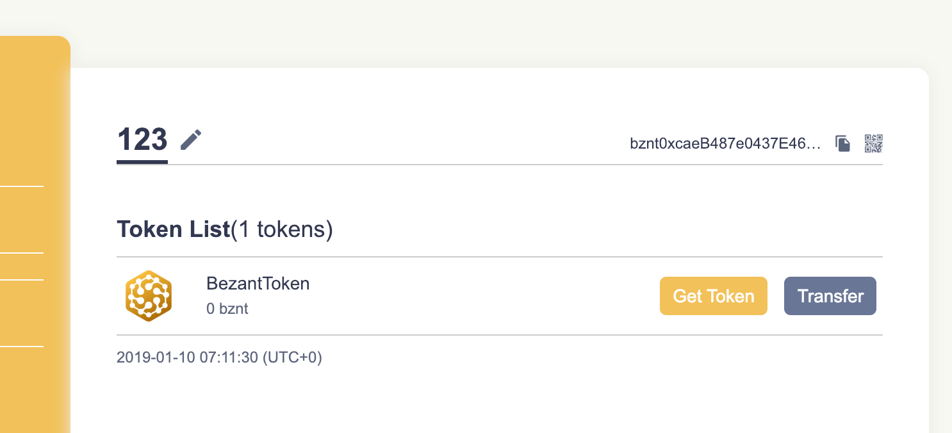This screenshot has width=952, height=433.
Task: Click the pencil icon to rename wallet
Action: (191, 140)
